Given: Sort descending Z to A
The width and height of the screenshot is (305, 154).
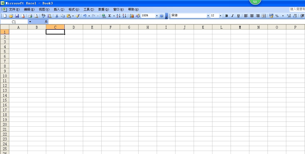Looking at the screenshot, I should click(x=124, y=16).
